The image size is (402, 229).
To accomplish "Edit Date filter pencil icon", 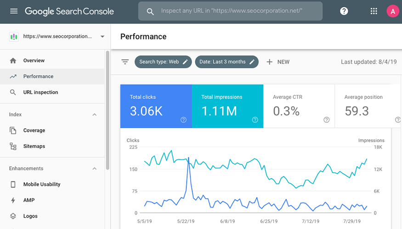I will coord(252,62).
